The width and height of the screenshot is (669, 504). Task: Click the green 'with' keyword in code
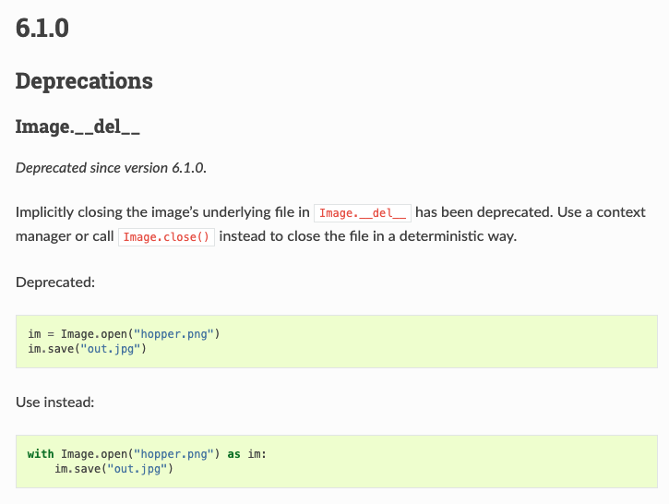41,453
